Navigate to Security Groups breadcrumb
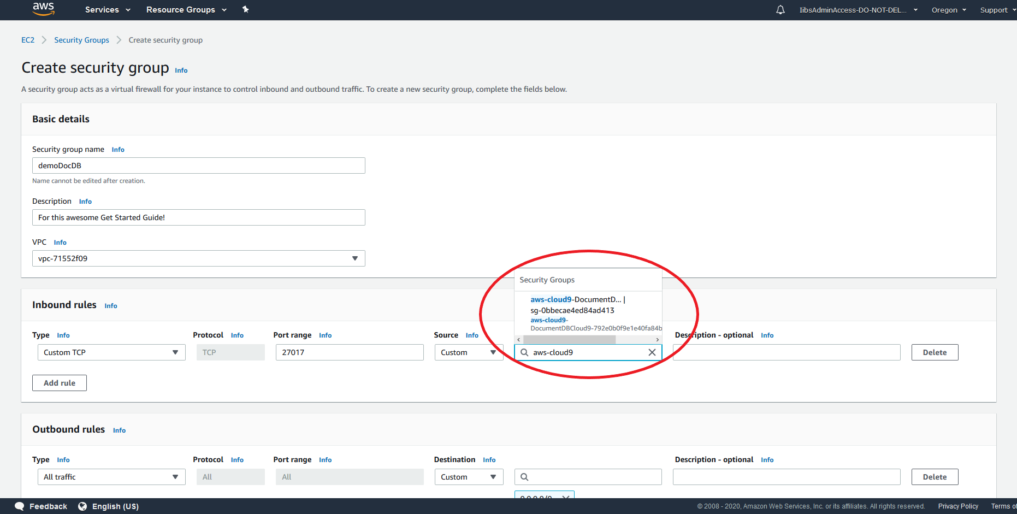This screenshot has height=514, width=1017. [x=81, y=40]
